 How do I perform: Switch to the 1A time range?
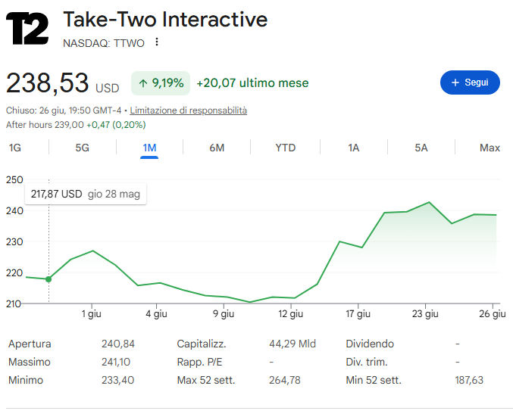(353, 148)
